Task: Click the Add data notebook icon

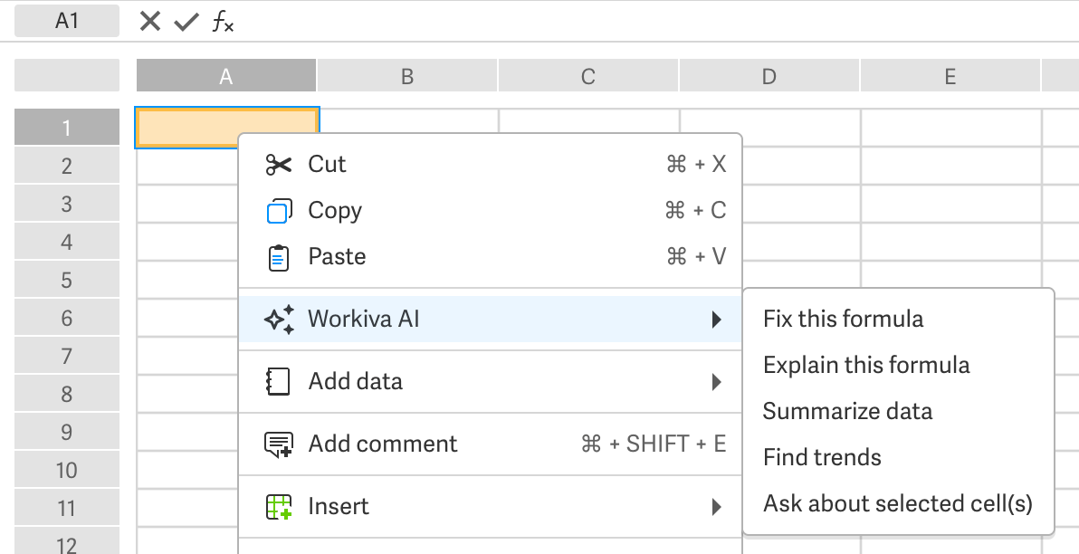Action: [x=278, y=381]
